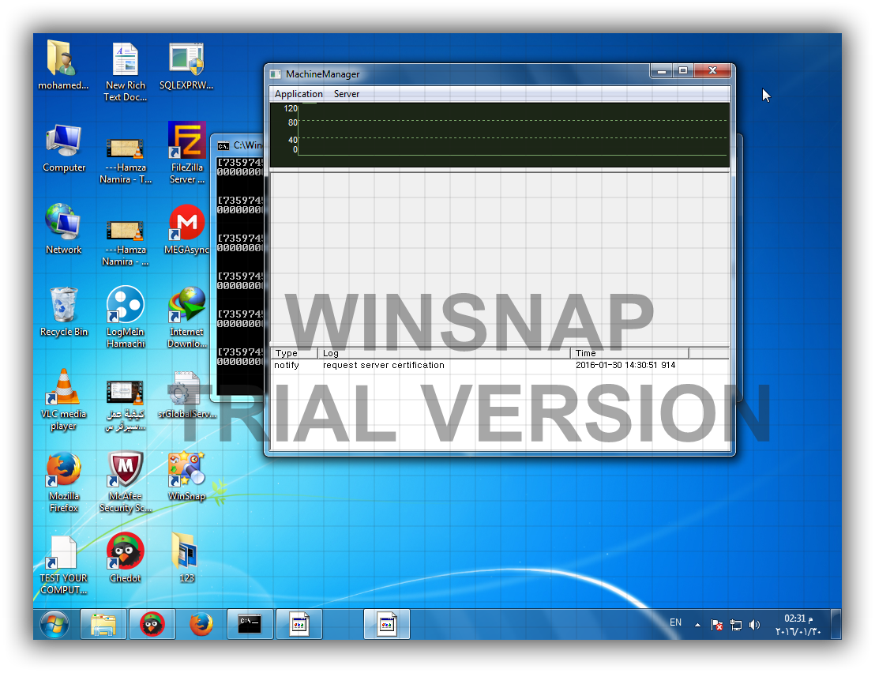Select the WinSnap desktop shortcut
The height and width of the screenshot is (673, 875).
pos(187,476)
